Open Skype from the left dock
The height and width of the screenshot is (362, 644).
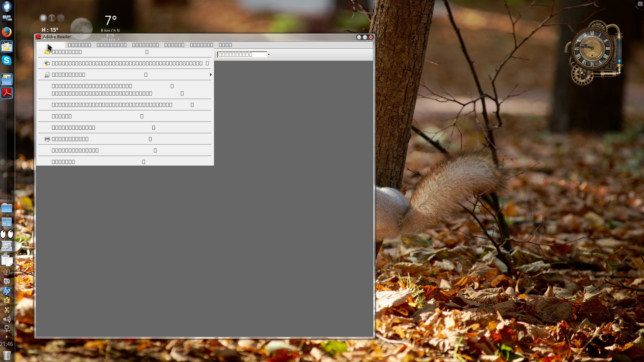click(x=7, y=60)
